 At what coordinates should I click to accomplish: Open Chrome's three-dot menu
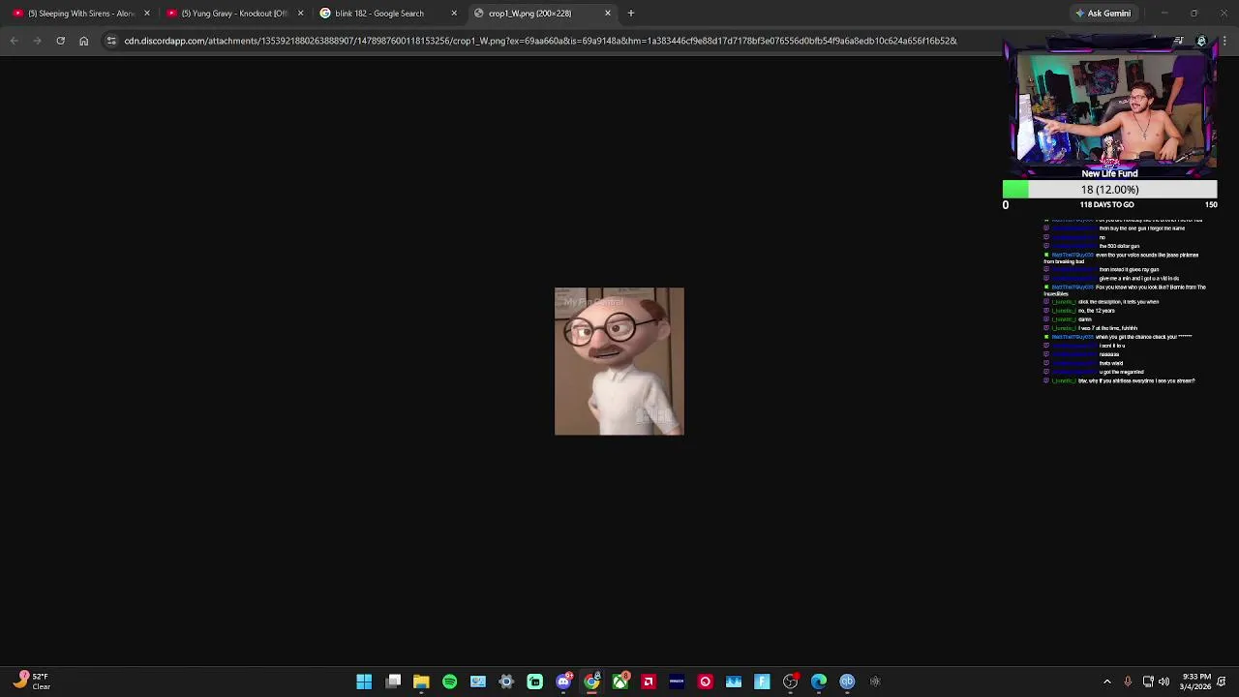[1224, 41]
